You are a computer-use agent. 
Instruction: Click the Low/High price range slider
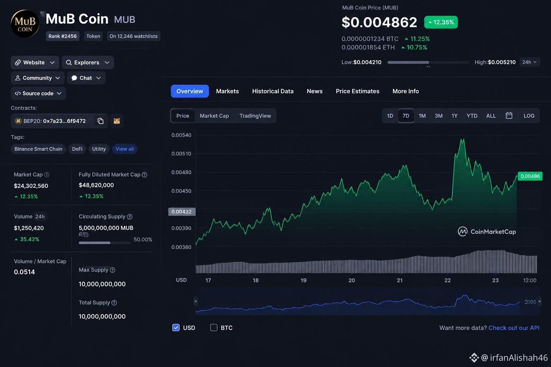tap(428, 62)
